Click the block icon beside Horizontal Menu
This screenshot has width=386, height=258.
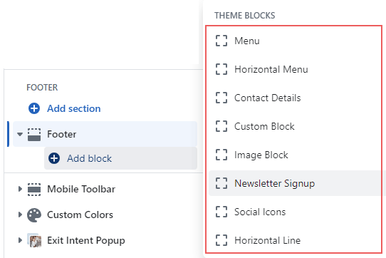[221, 69]
